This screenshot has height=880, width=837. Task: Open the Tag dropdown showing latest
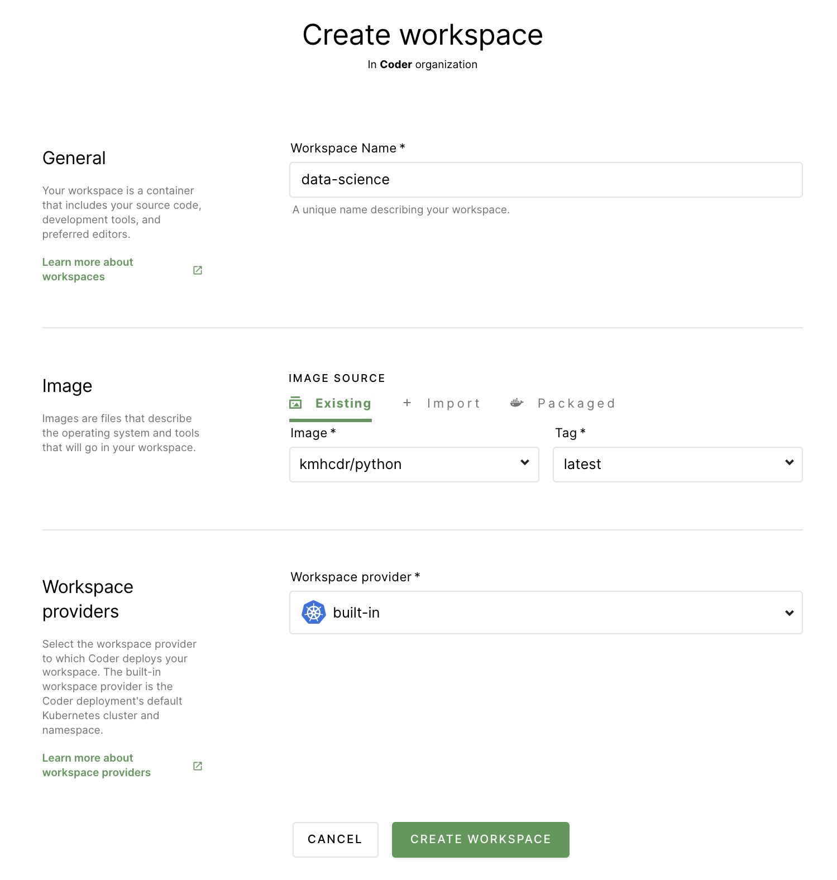pyautogui.click(x=678, y=465)
